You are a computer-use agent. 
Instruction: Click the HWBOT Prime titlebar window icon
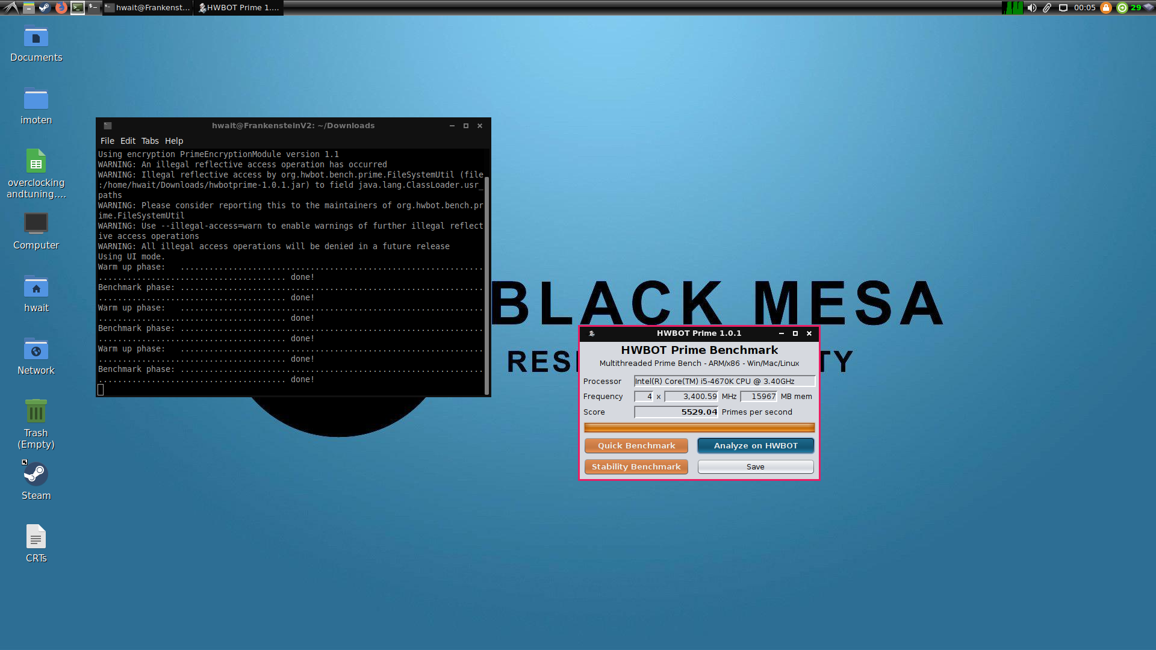[x=592, y=333]
